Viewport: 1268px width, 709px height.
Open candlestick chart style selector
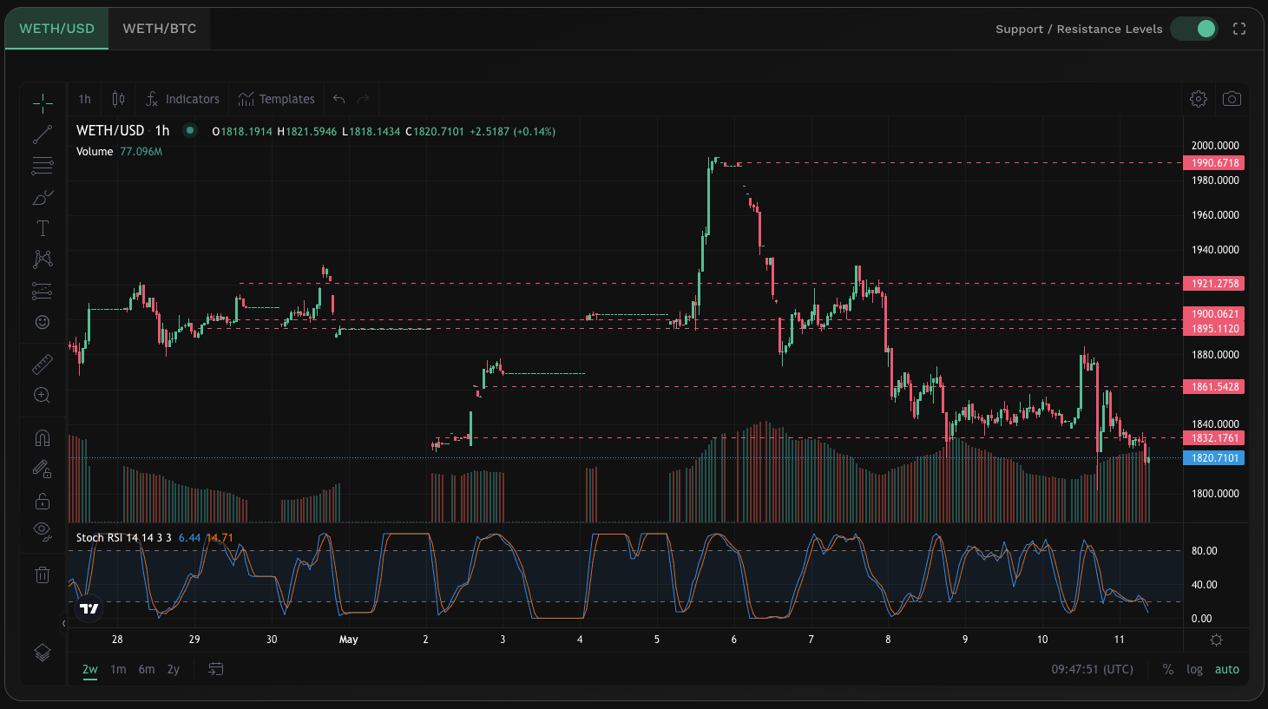coord(118,99)
